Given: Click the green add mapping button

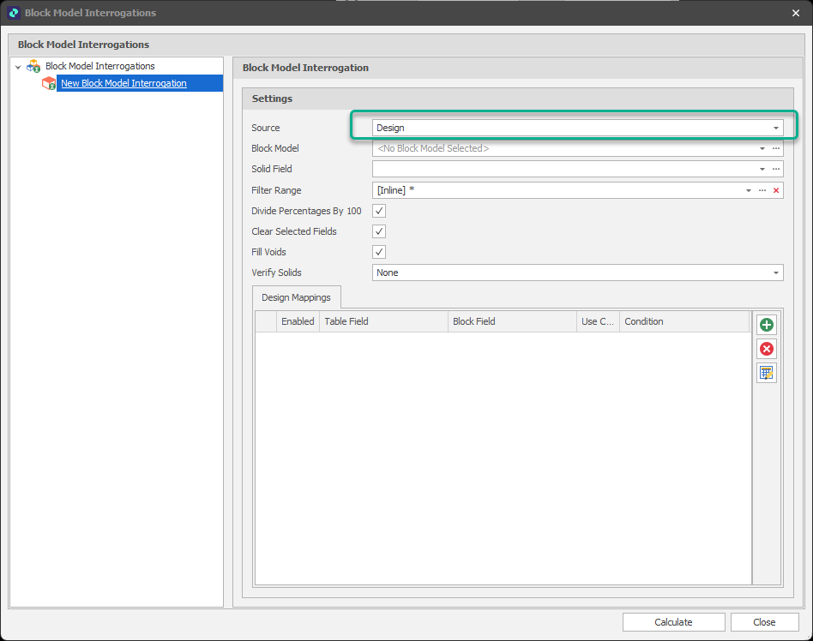Looking at the screenshot, I should 766,325.
